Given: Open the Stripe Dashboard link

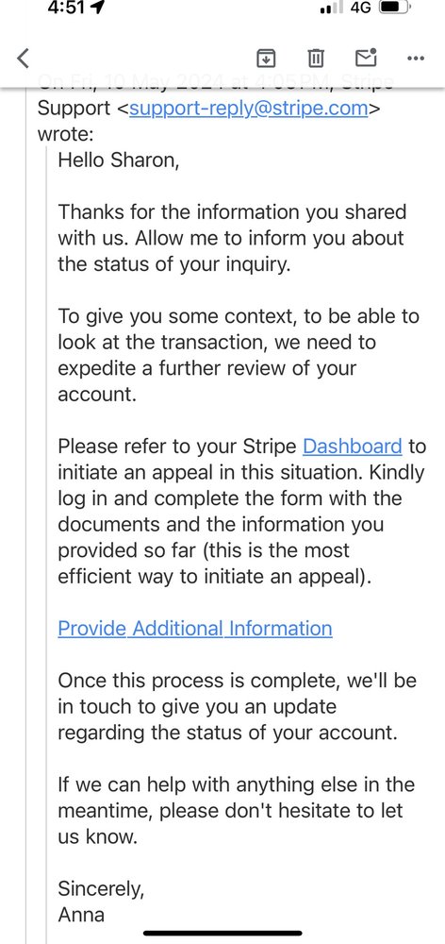Looking at the screenshot, I should click(353, 447).
